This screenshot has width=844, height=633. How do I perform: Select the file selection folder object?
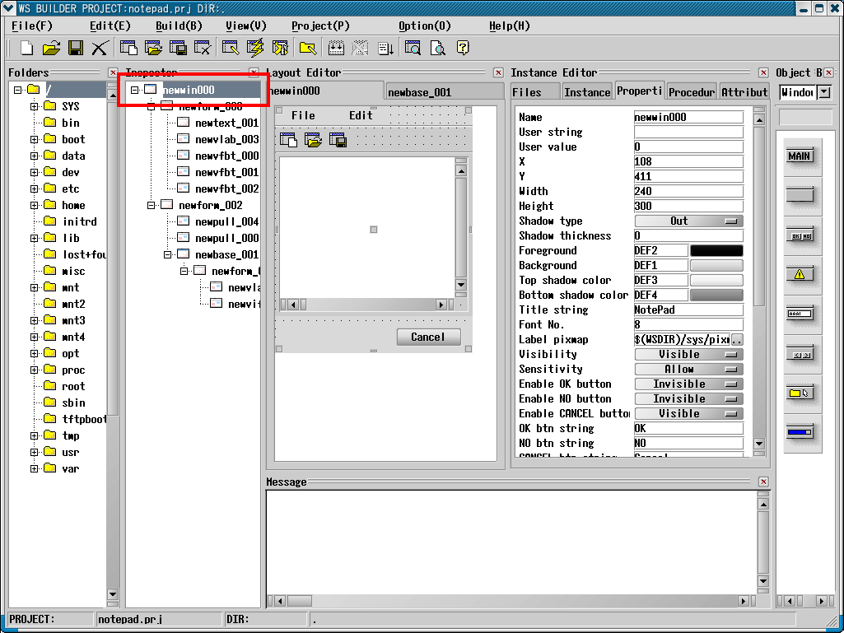click(x=799, y=393)
